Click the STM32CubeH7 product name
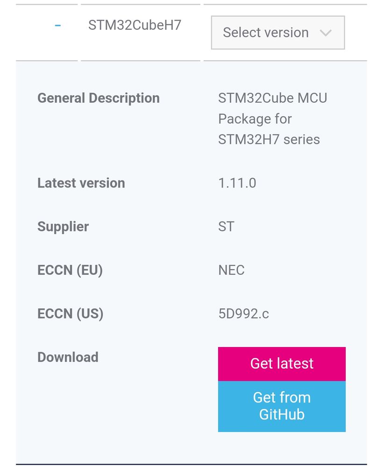 [x=135, y=25]
